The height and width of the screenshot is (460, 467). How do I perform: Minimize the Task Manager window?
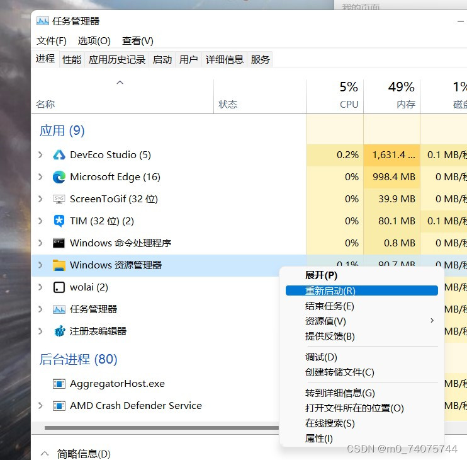(461, 21)
